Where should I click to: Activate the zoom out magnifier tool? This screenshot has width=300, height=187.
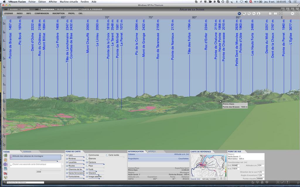pyautogui.click(x=249, y=13)
